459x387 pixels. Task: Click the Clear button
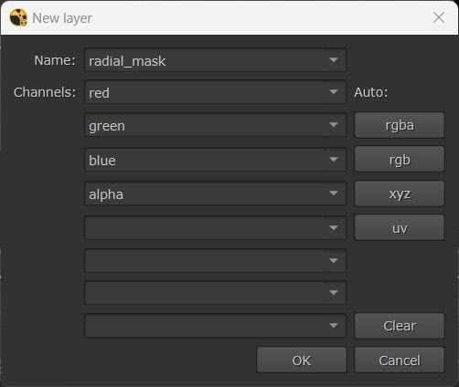[400, 326]
